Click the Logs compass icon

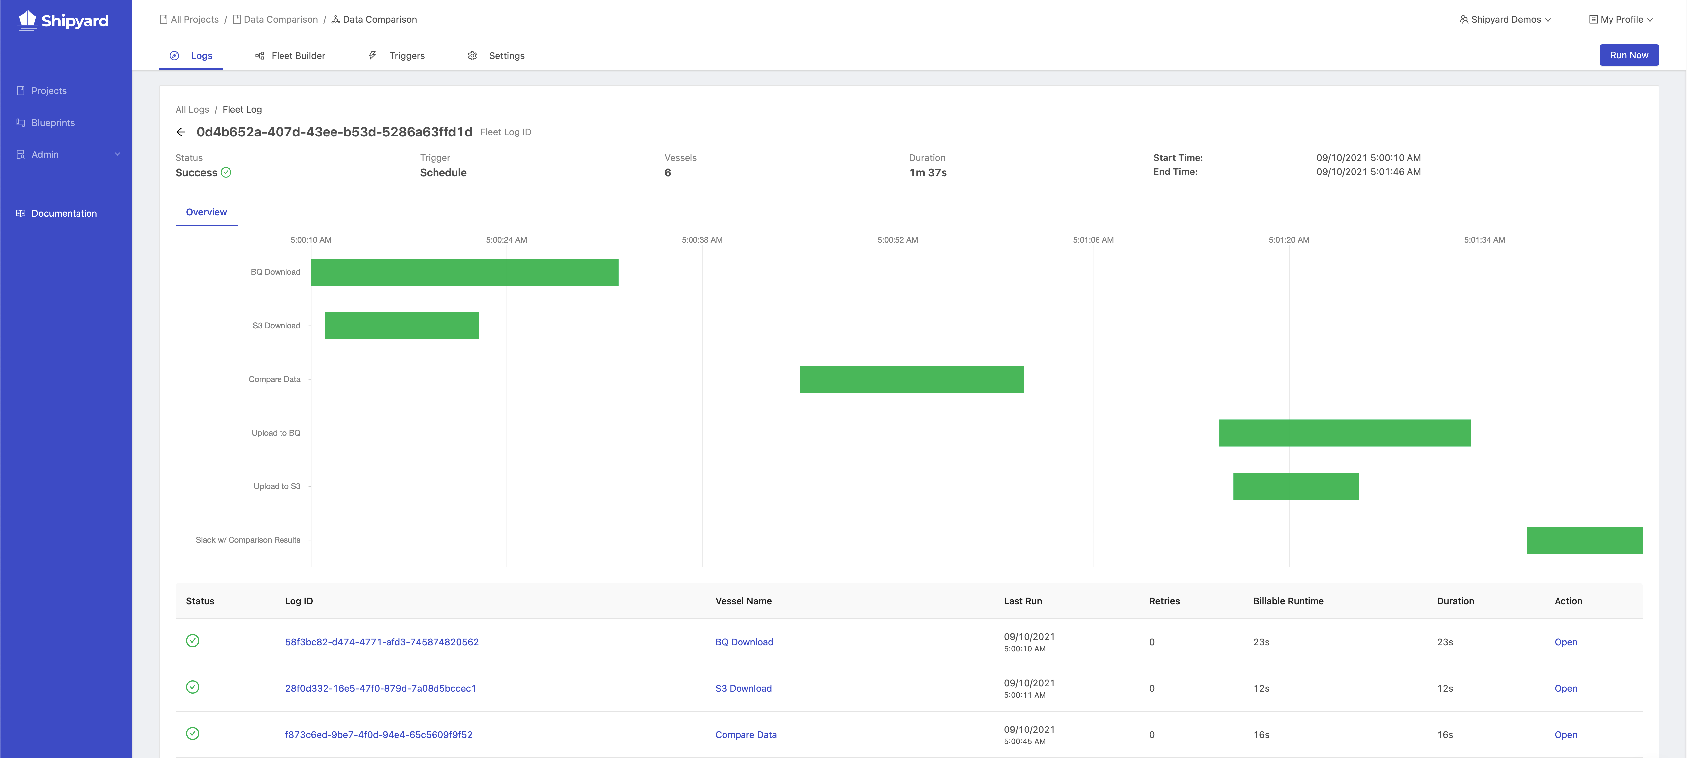[x=174, y=56]
